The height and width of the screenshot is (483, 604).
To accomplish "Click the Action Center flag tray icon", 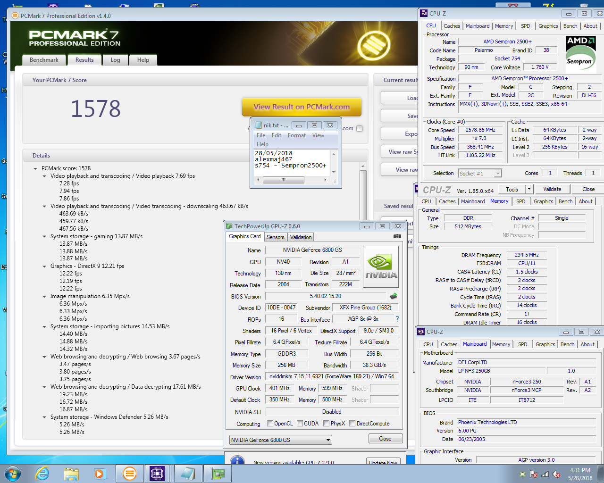I will click(x=534, y=474).
